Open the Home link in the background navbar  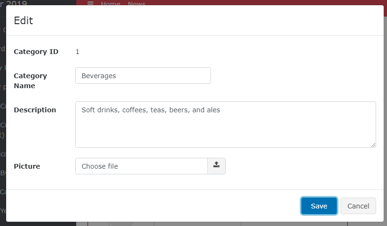tap(110, 4)
